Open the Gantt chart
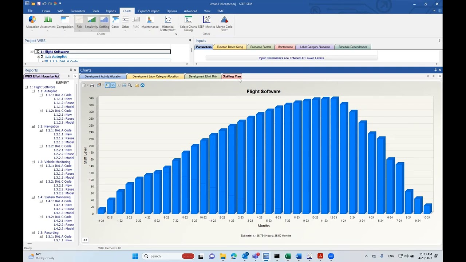 coord(115,23)
